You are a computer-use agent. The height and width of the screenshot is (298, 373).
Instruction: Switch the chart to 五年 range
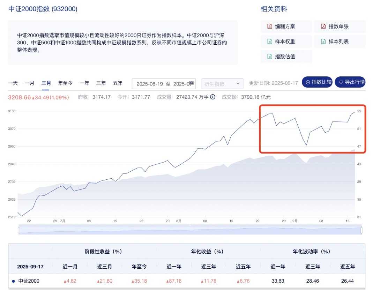(x=118, y=83)
